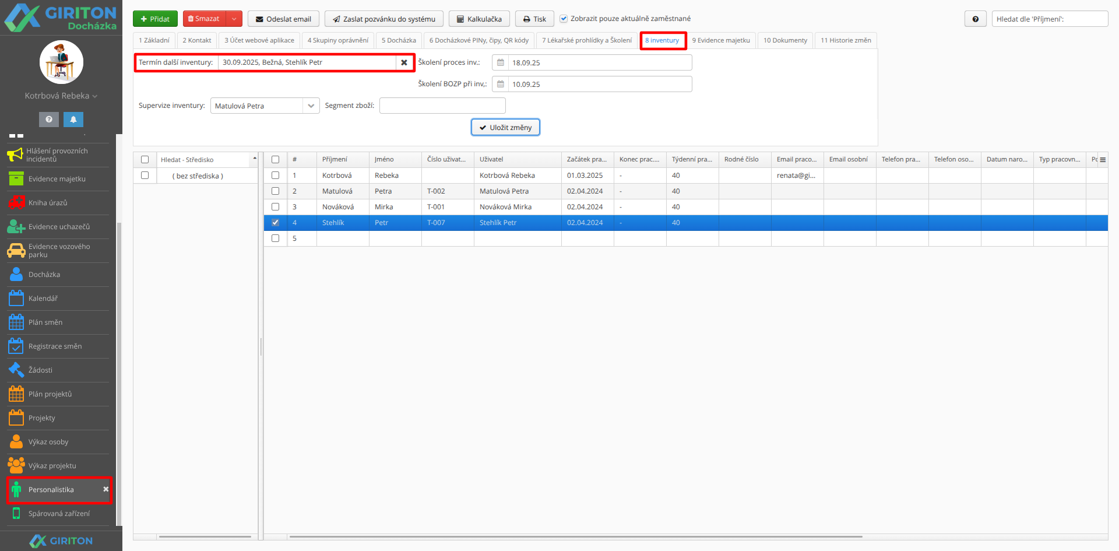Viewport: 1119px width, 551px height.
Task: Click the sidebar help question mark icon
Action: coord(49,120)
